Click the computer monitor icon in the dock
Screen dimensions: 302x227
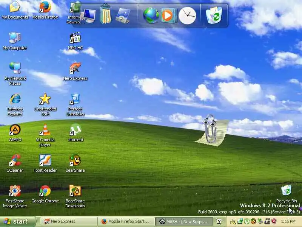[x=88, y=16]
